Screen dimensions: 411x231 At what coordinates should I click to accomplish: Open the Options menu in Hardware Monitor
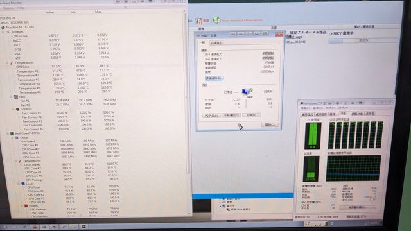[9, 8]
